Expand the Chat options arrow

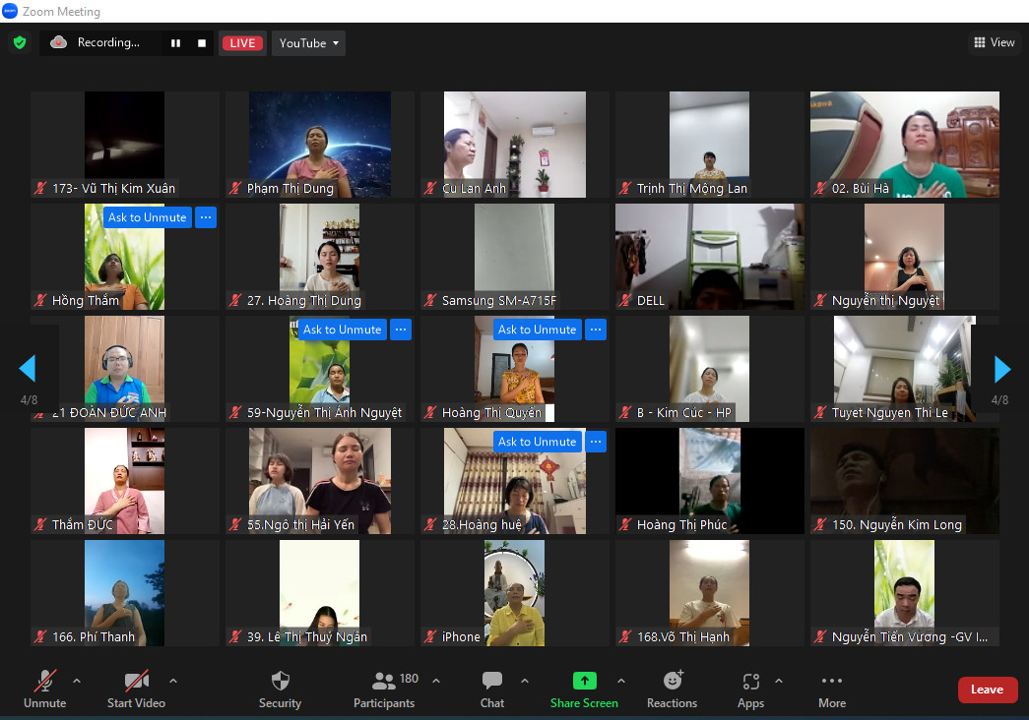click(525, 682)
